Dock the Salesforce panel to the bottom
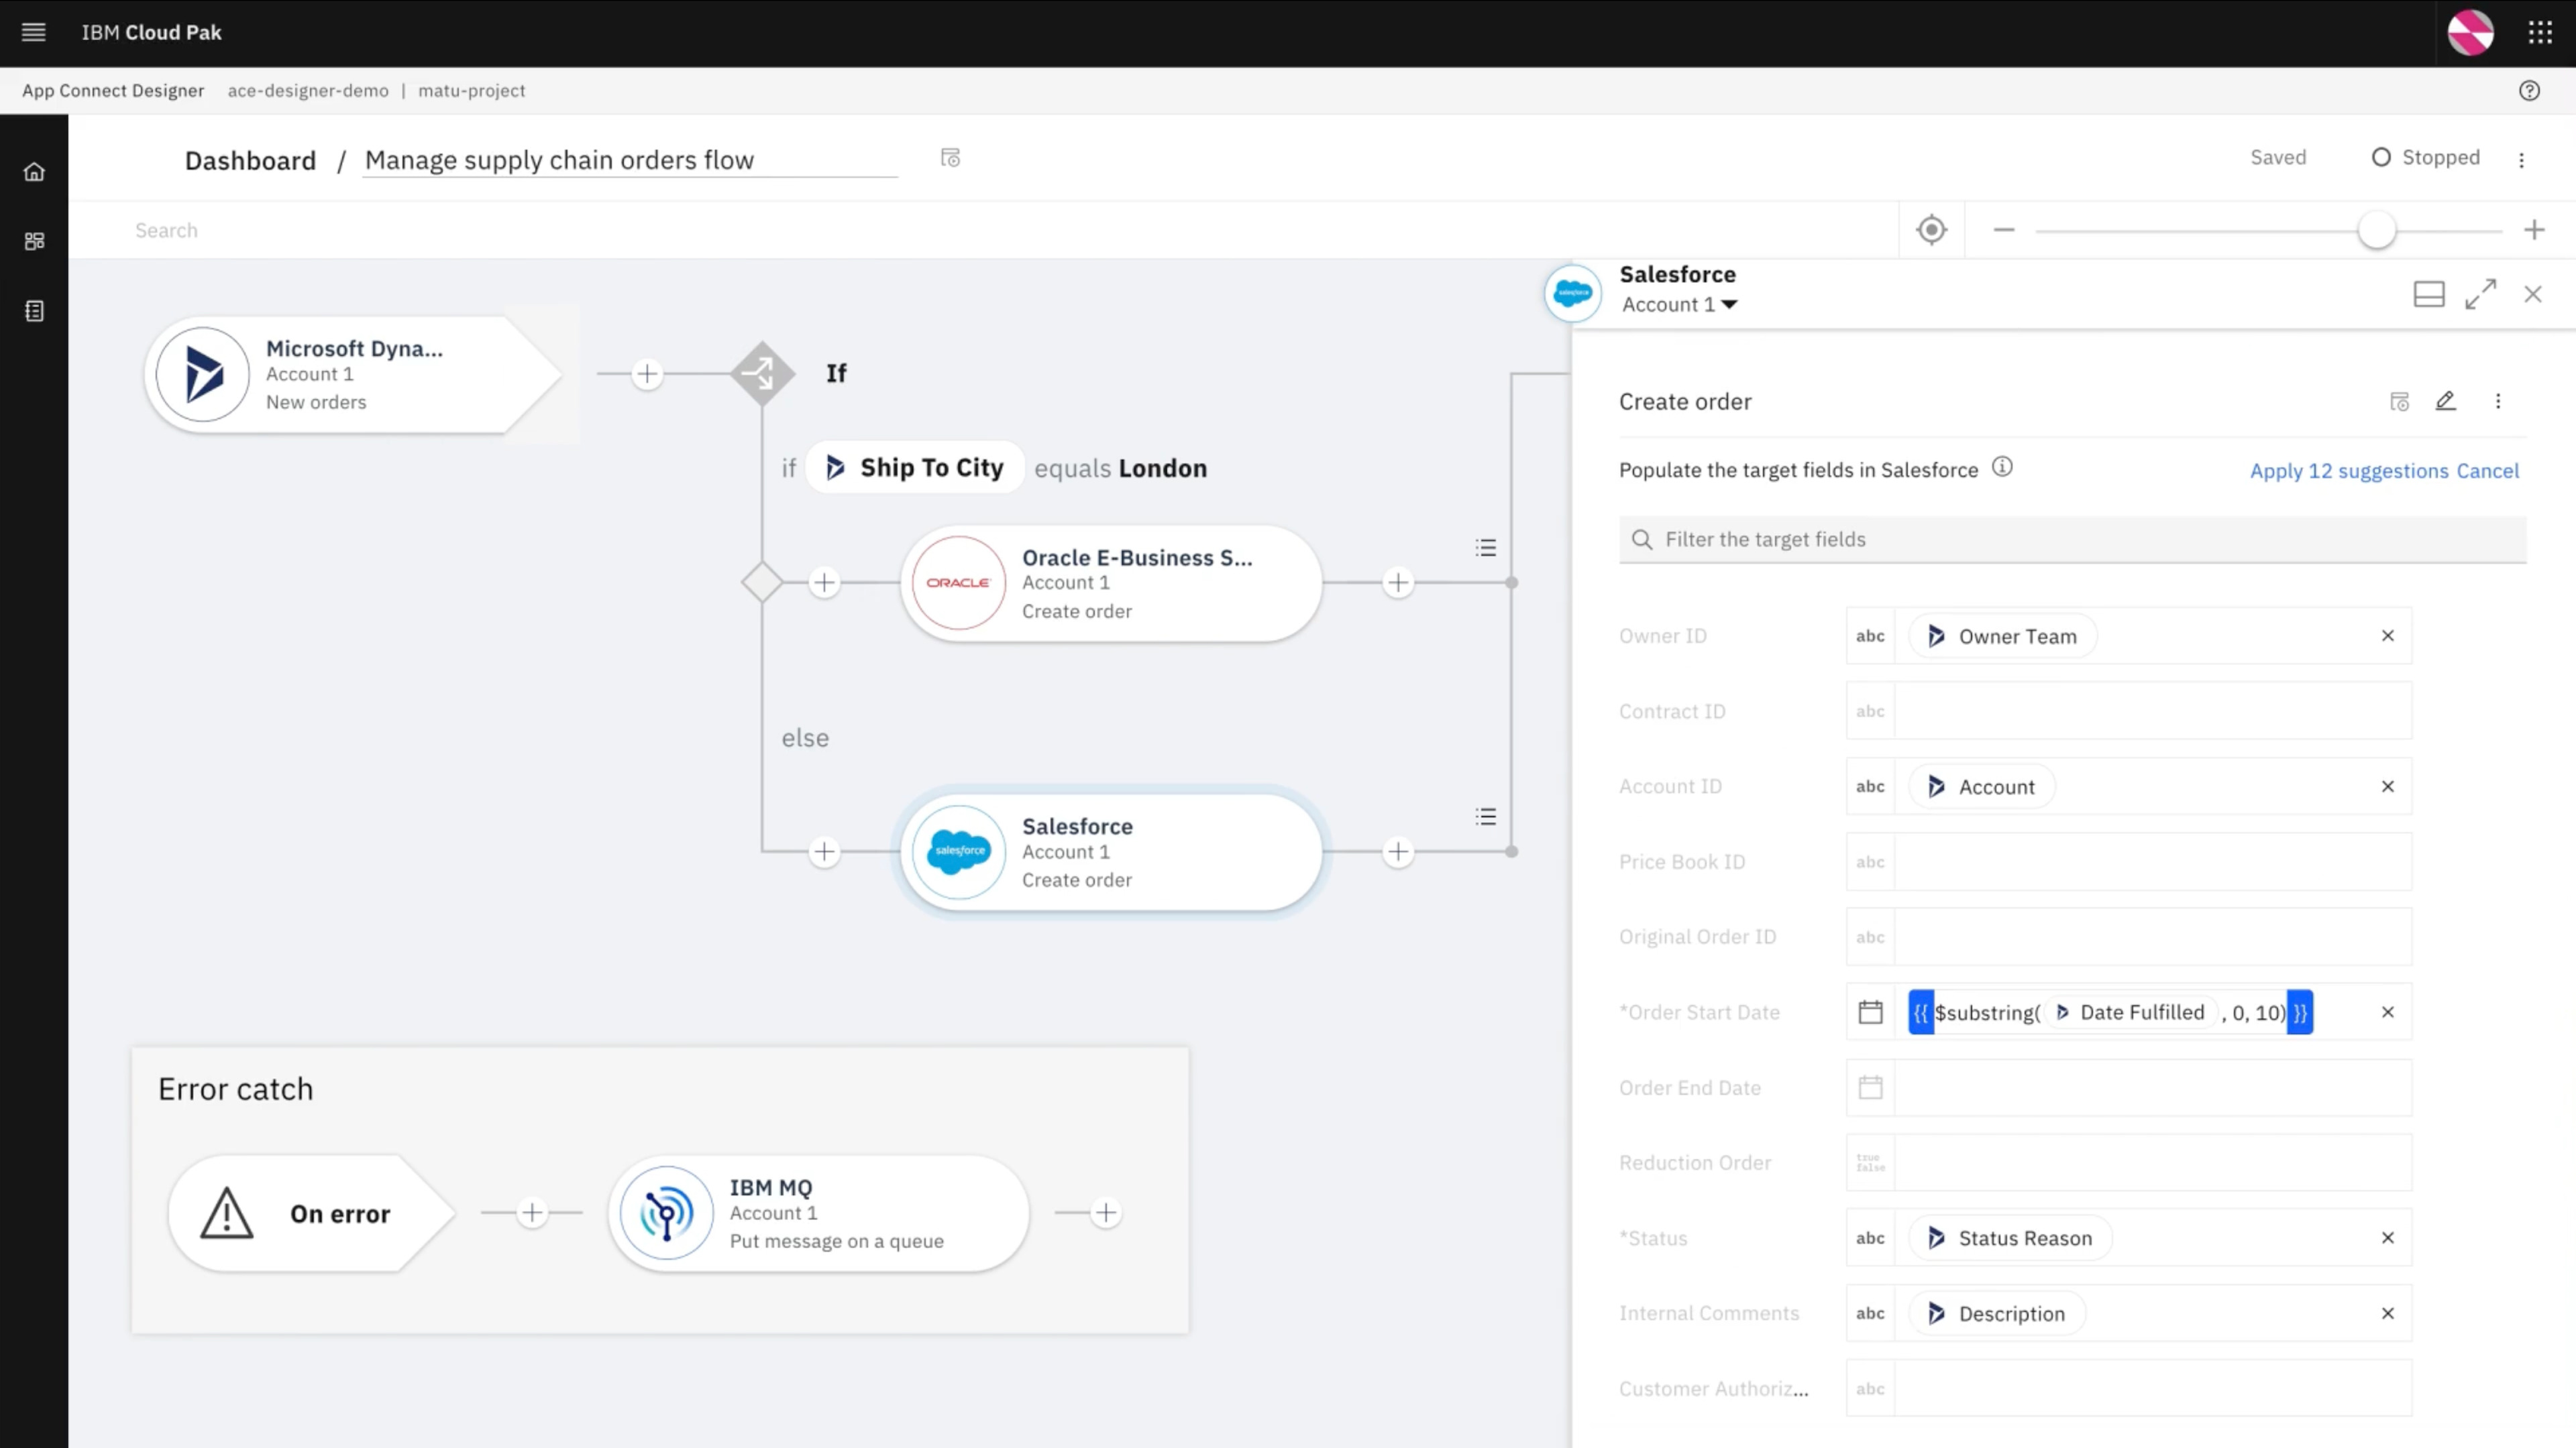Viewport: 2576px width, 1448px height. pos(2428,294)
